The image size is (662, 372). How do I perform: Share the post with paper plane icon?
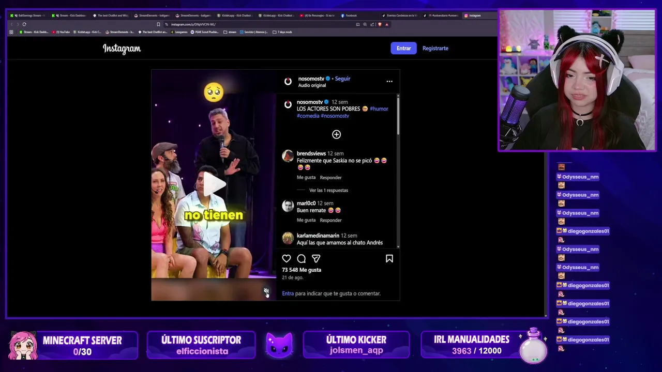(316, 258)
